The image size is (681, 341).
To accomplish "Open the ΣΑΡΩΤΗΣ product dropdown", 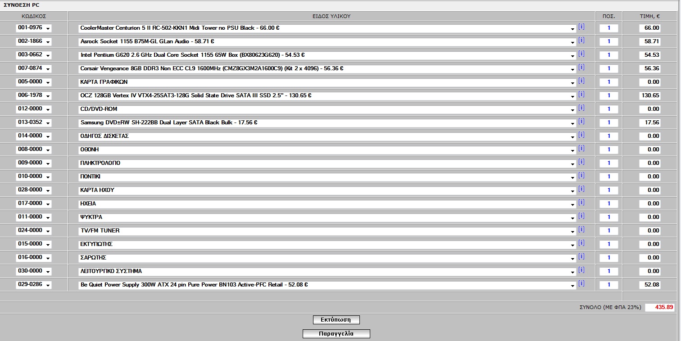I will pyautogui.click(x=327, y=258).
